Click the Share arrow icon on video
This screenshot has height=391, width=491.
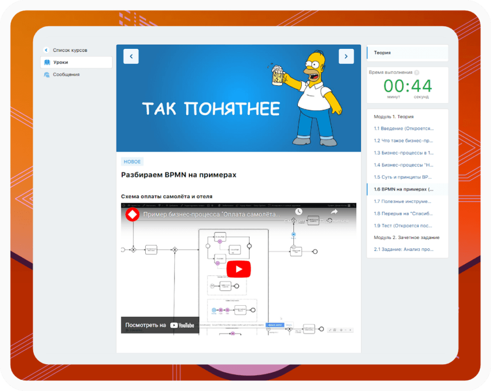point(334,212)
